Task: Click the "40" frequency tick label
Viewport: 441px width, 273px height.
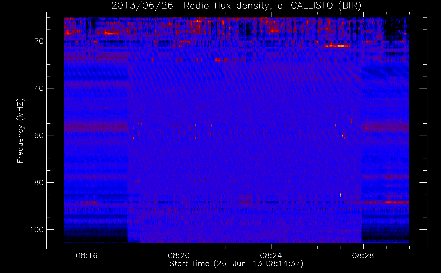Action: click(x=39, y=88)
